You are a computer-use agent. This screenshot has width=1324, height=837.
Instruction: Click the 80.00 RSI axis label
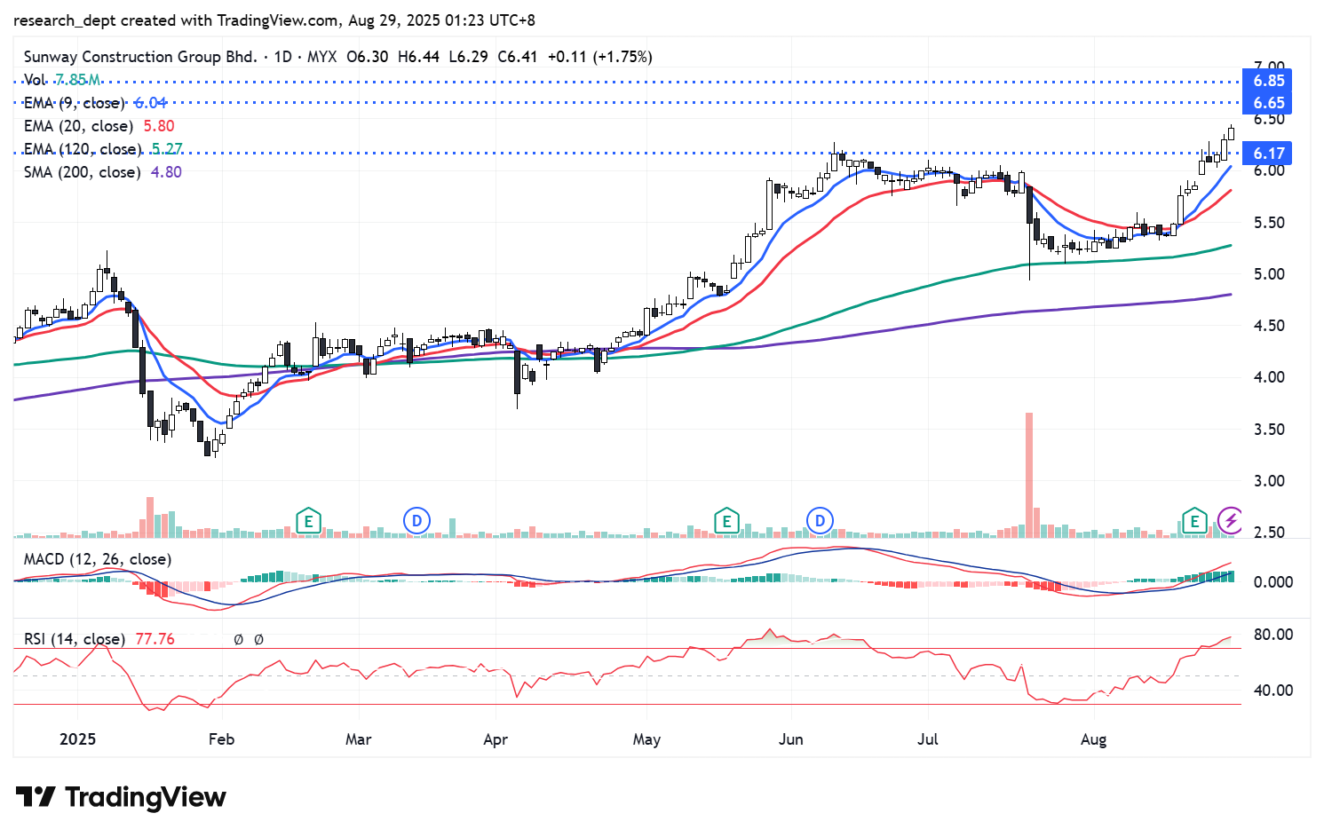click(x=1272, y=635)
